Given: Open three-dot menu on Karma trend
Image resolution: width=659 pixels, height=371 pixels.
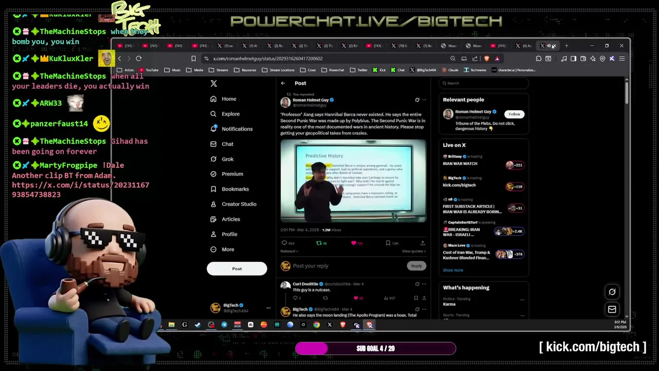Looking at the screenshot, I should 522,299.
